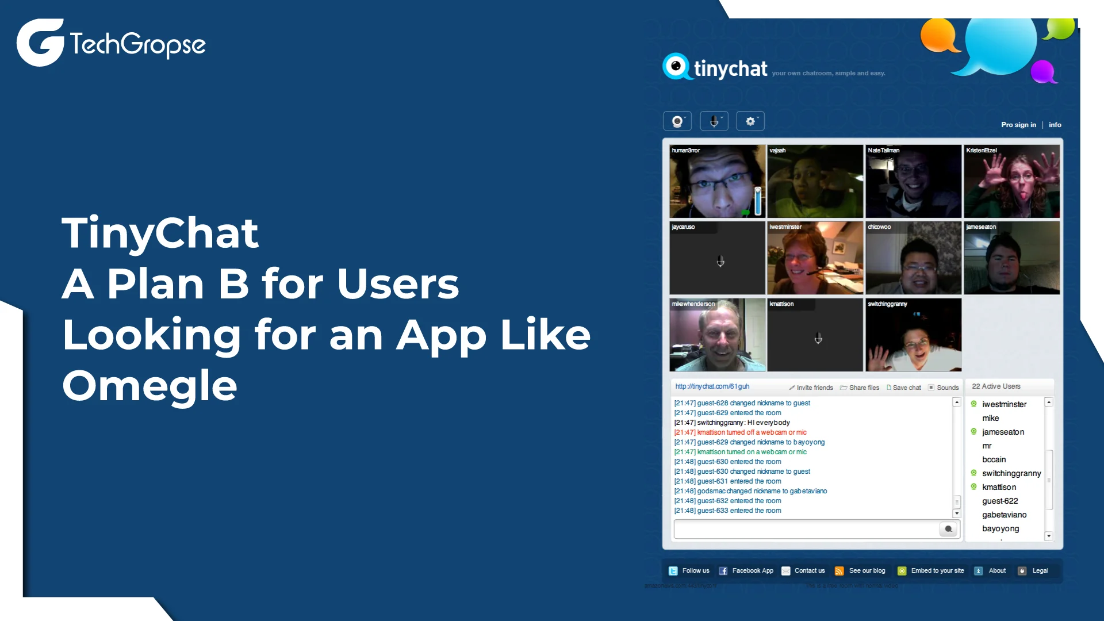1104x621 pixels.
Task: Click the Share files folder icon
Action: click(x=844, y=388)
